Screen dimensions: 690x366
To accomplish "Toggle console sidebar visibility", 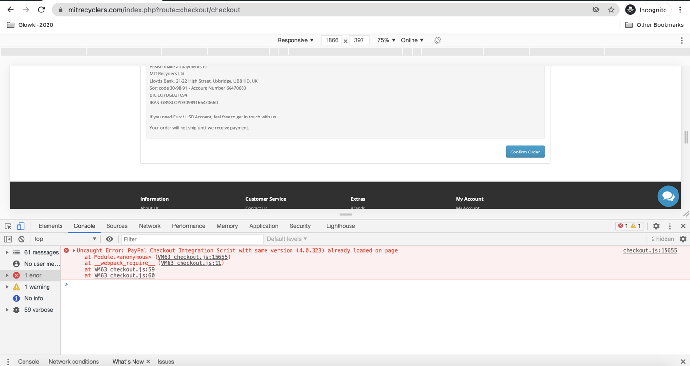I will tap(8, 239).
